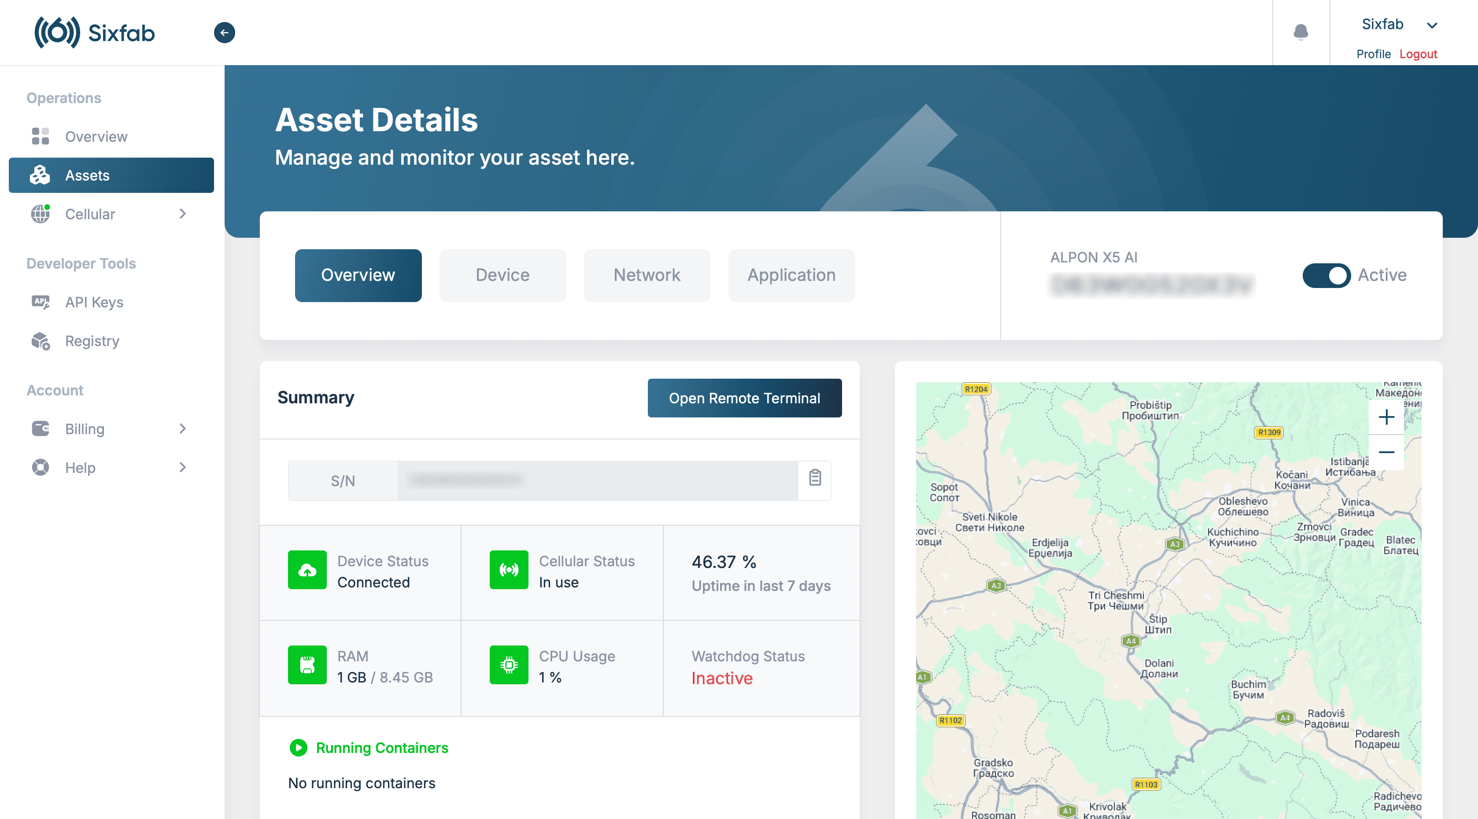This screenshot has width=1478, height=819.
Task: Click the Overview grid icon in sidebar
Action: click(x=40, y=136)
